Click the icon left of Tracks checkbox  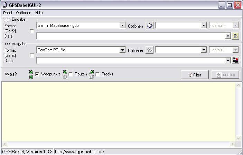tap(92, 74)
